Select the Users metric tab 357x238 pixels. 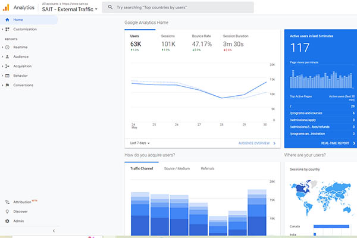[x=140, y=43]
